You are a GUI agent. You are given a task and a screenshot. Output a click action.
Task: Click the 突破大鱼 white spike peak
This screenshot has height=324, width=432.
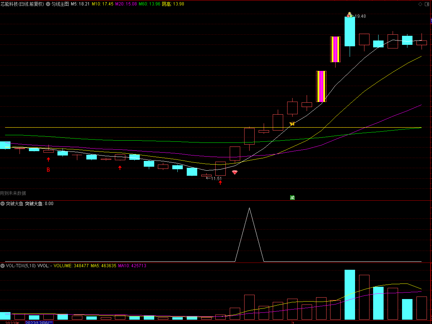249,208
